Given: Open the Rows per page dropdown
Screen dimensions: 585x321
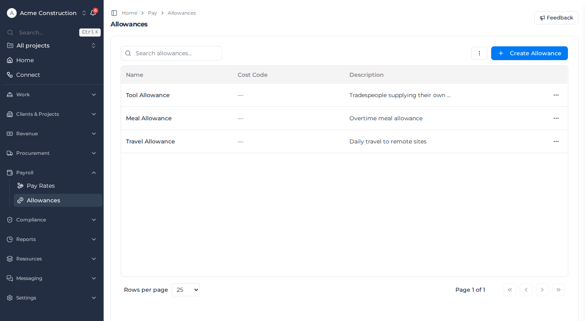Looking at the screenshot, I should point(186,290).
